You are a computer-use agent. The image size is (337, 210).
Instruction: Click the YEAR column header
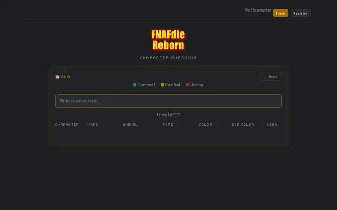tap(272, 125)
